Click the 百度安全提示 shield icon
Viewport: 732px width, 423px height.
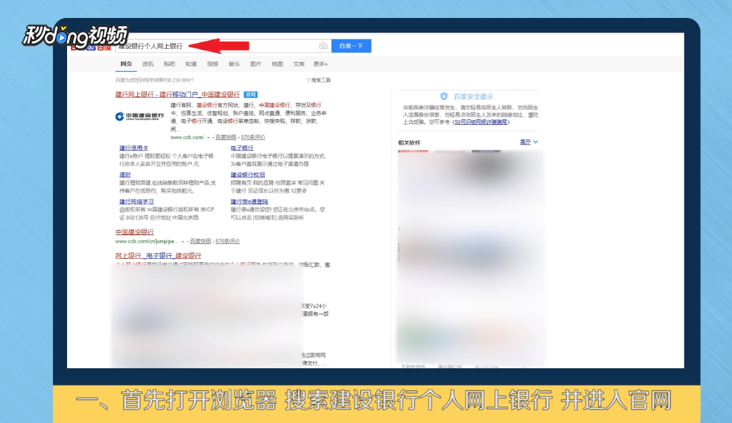[x=444, y=96]
